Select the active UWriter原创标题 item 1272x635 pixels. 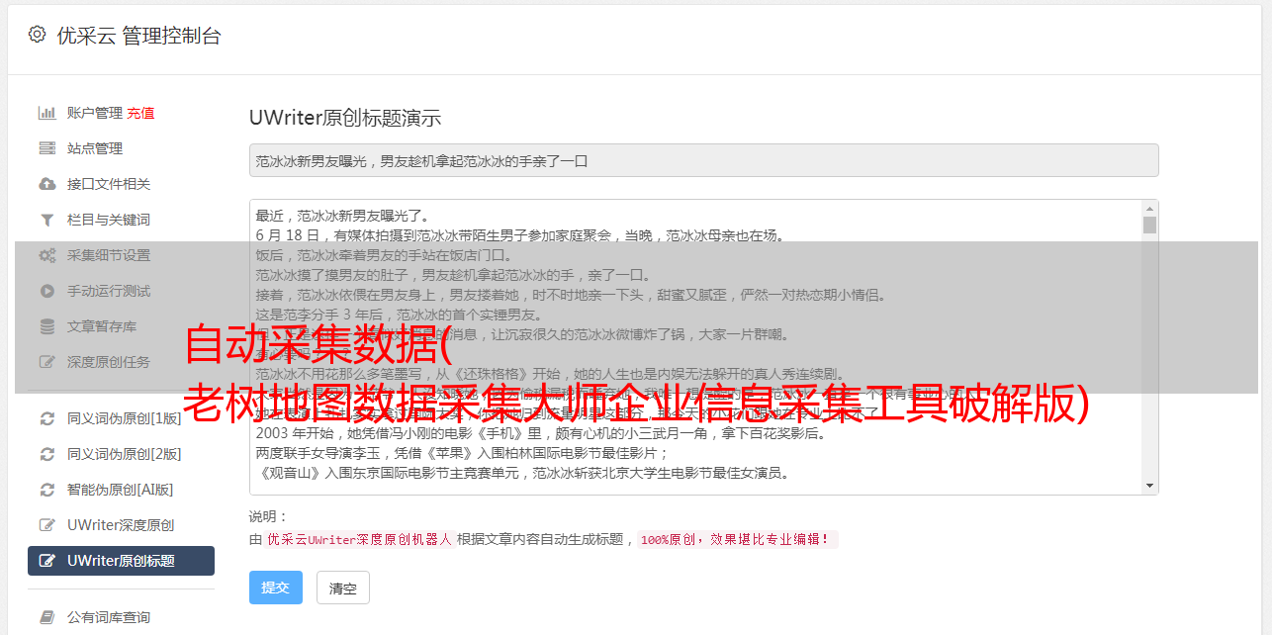point(121,561)
